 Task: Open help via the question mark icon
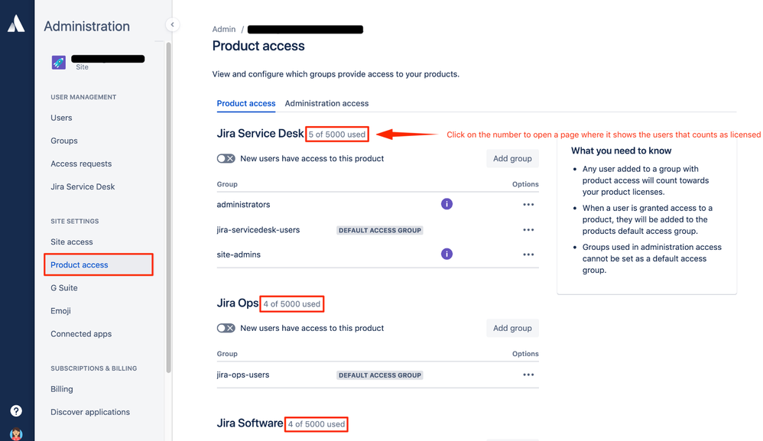coord(17,410)
